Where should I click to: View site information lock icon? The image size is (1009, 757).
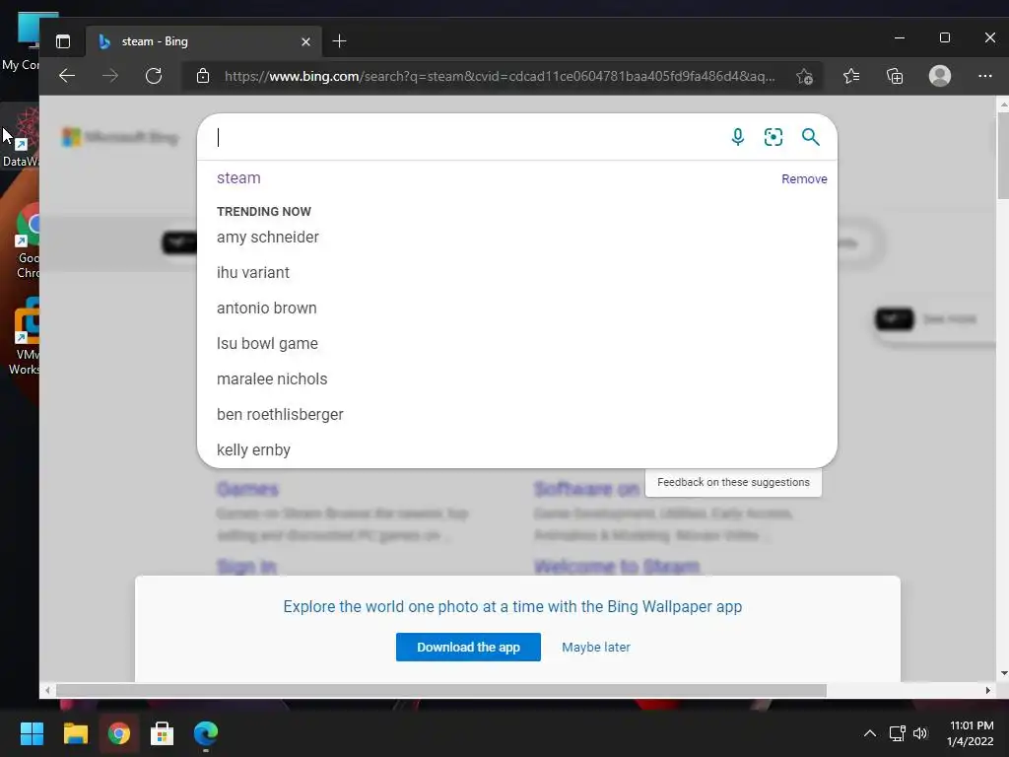pyautogui.click(x=203, y=76)
